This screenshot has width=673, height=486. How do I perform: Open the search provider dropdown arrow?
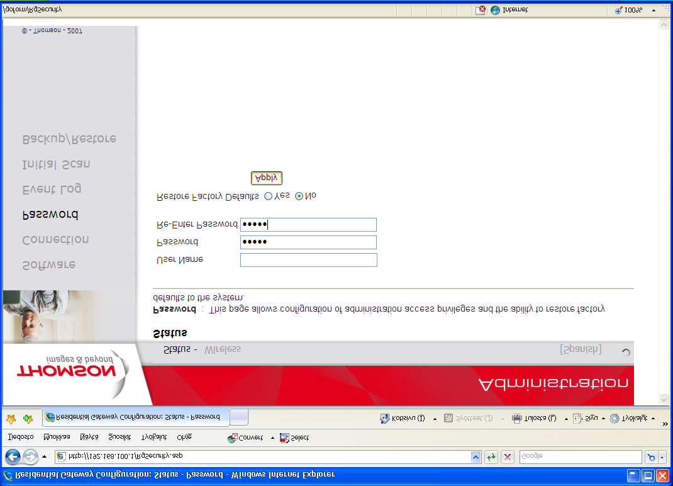pos(662,457)
